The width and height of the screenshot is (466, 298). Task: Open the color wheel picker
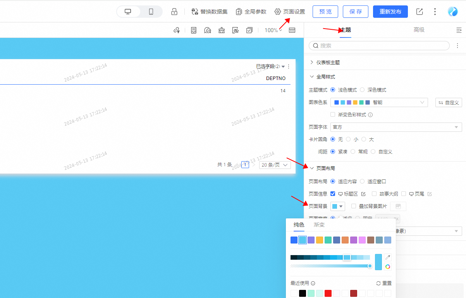click(387, 266)
